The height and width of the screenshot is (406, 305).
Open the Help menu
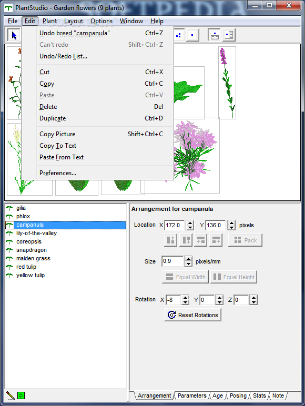pos(157,21)
